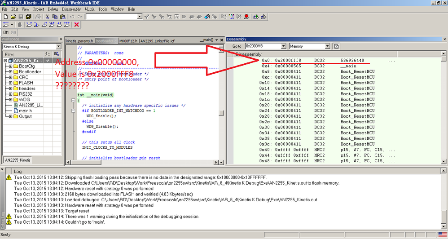448x239 pixels.
Task: Click the Disassembly vertical scrollbar down arrow
Action: (x=444, y=162)
